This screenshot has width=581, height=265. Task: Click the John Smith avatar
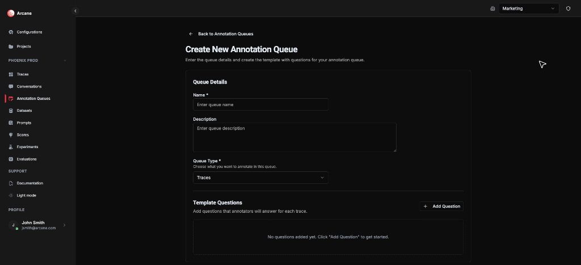[x=14, y=225]
